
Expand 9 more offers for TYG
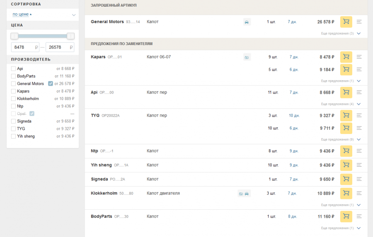coord(341,139)
